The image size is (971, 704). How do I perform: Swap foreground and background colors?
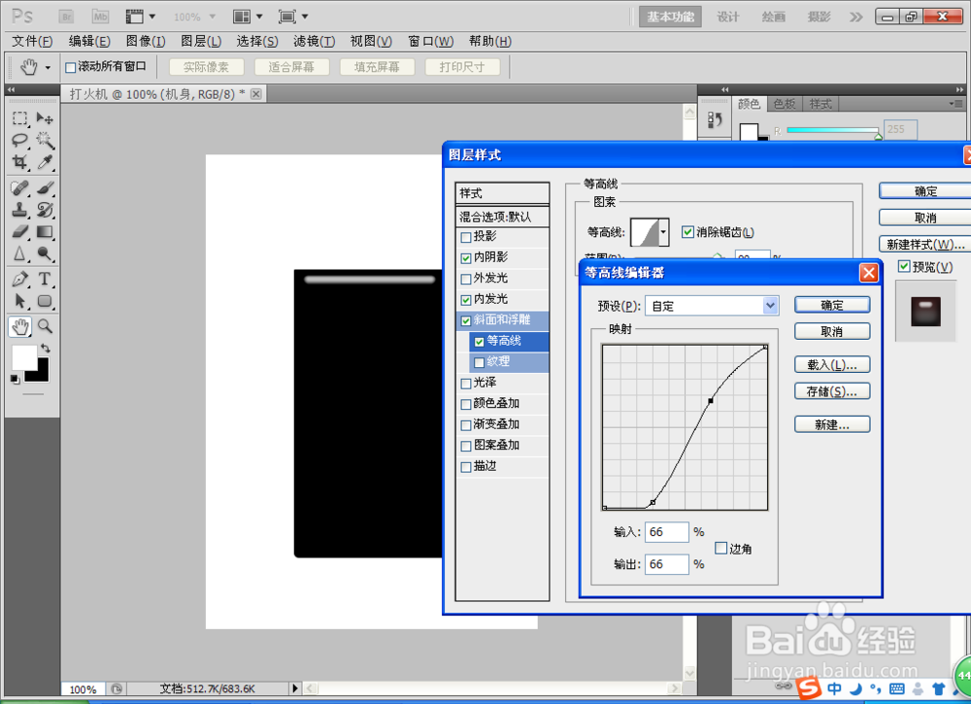click(45, 348)
